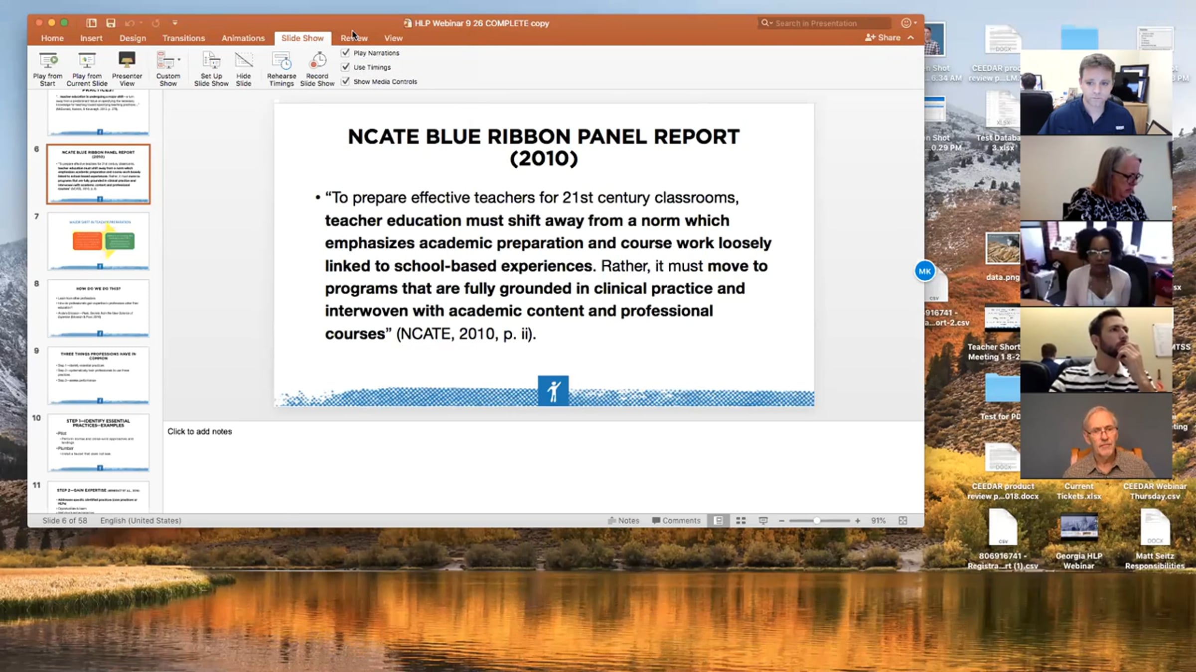This screenshot has width=1196, height=672.
Task: Start Record Slide Show
Action: 317,69
